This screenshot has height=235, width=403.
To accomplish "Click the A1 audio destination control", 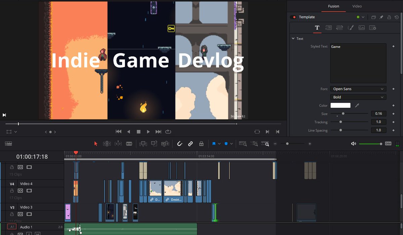I will pos(12,227).
